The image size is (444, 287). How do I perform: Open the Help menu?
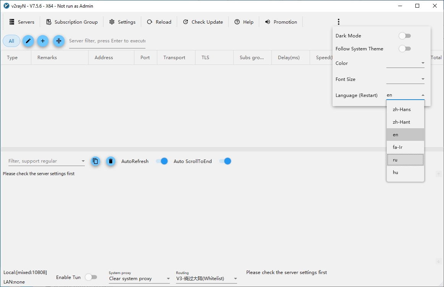click(244, 22)
